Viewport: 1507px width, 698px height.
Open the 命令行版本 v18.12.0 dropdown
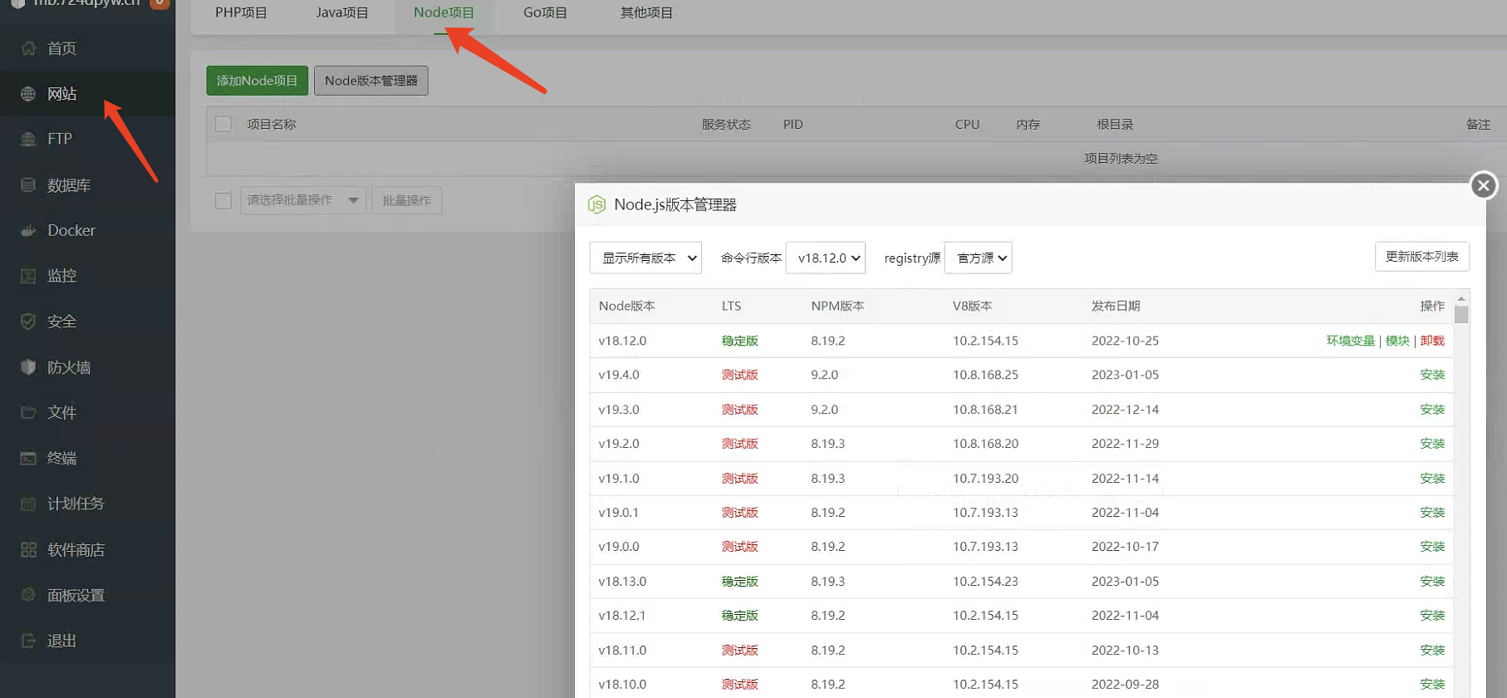coord(826,258)
